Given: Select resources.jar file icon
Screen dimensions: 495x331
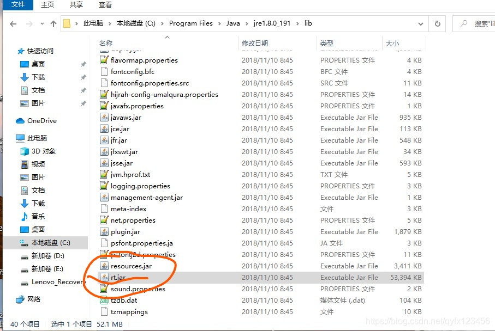Looking at the screenshot, I should point(104,266).
